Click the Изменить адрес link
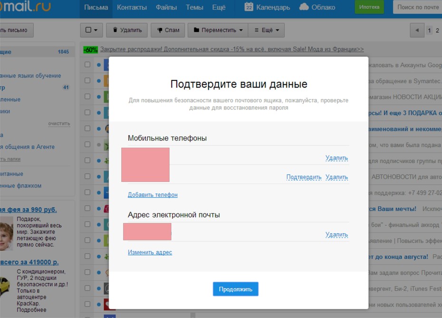The height and width of the screenshot is (318, 442). tap(150, 252)
